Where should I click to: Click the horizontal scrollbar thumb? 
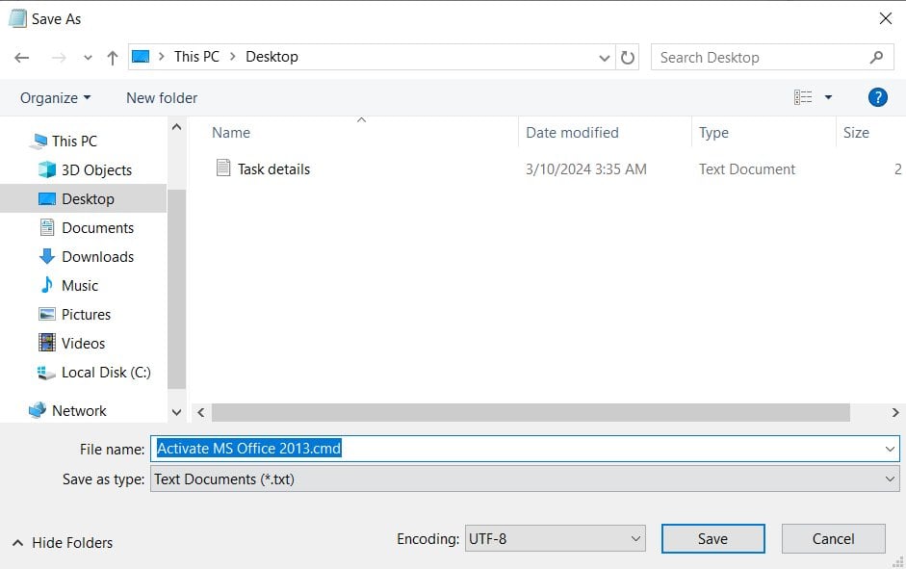tap(531, 412)
